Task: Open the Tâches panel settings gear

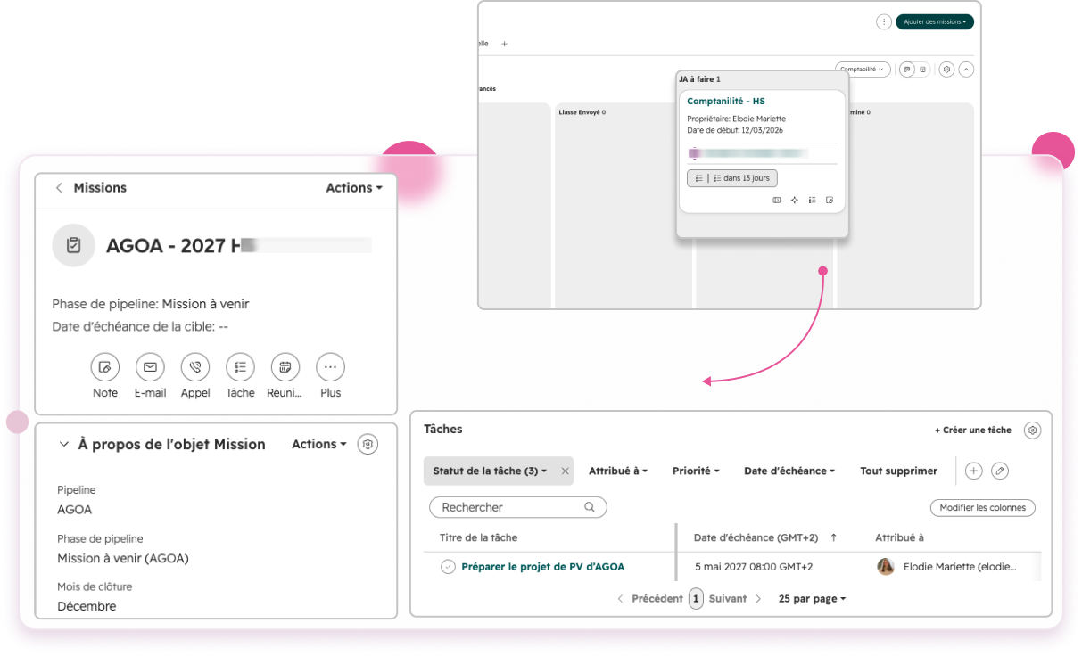Action: tap(1032, 430)
